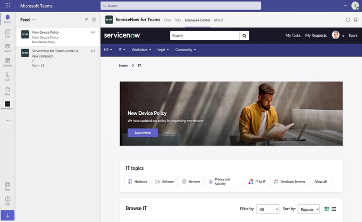Screen dimensions: 362x222
Task: Open Teams settings and more ellipsis
Action: (x=345, y=5)
